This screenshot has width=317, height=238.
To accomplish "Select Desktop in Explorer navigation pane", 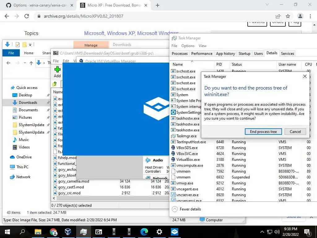I will point(25,95).
